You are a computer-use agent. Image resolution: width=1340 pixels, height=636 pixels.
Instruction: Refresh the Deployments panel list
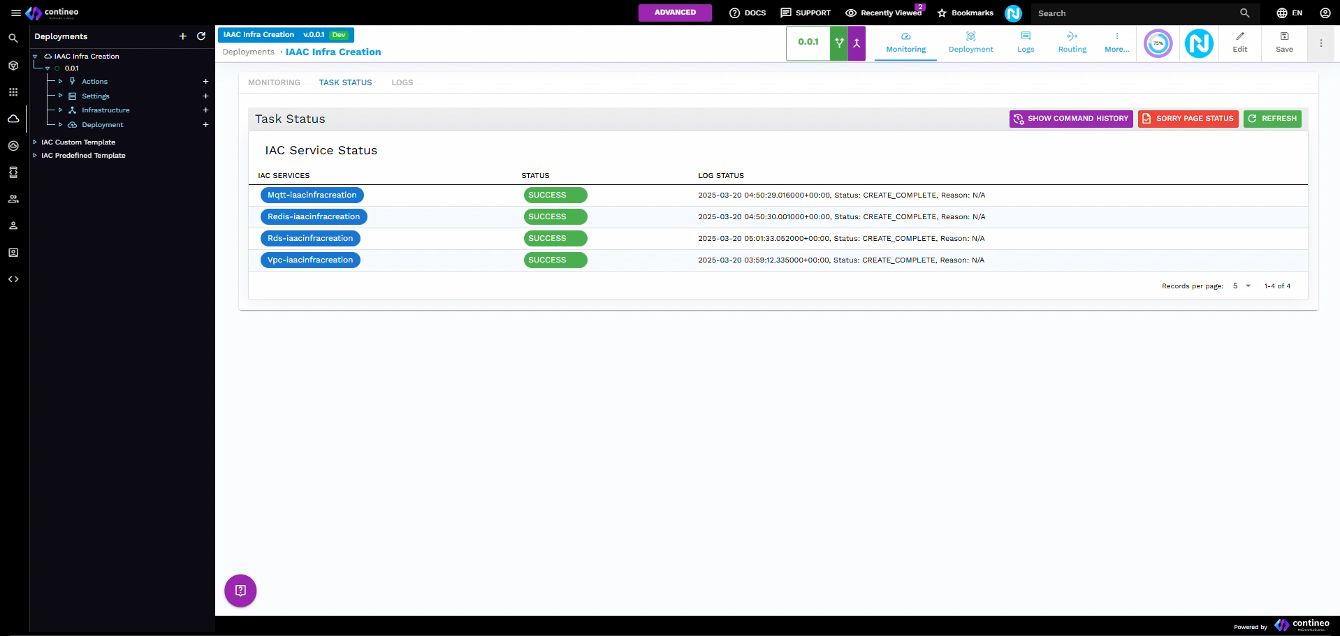(x=201, y=36)
